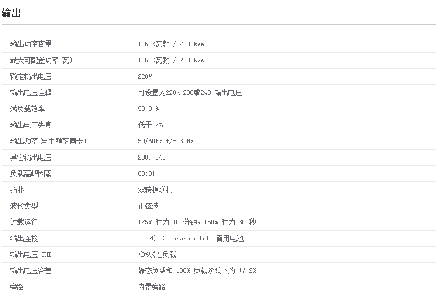Click the 输出 section heading

[x=12, y=13]
